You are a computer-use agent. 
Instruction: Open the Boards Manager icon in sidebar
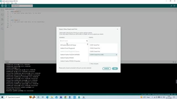tap(2, 15)
